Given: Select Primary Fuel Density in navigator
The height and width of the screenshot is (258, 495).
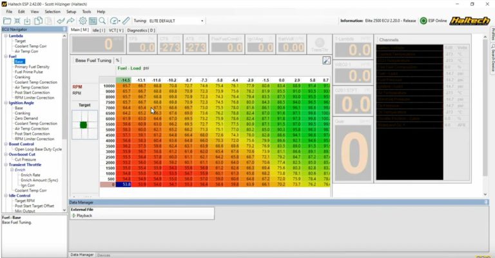Looking at the screenshot, I should point(33,66).
